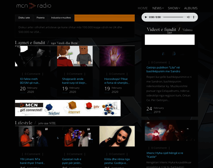Click 0 Comment under BDSM article
This screenshot has height=168, width=213.
pyautogui.click(x=33, y=74)
